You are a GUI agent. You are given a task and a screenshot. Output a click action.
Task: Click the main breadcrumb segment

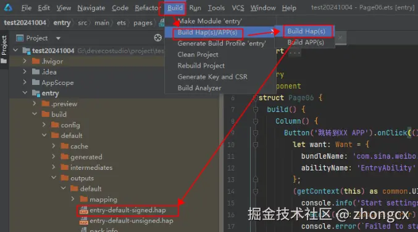[x=102, y=23]
